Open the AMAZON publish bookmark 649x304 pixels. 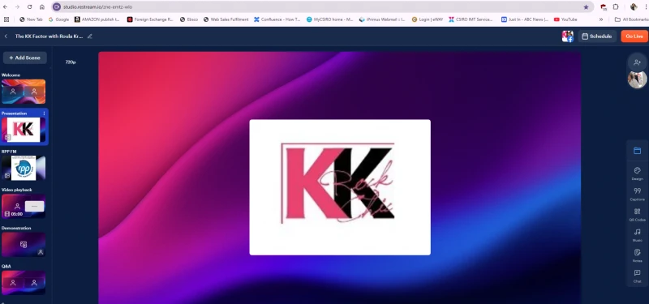point(97,19)
